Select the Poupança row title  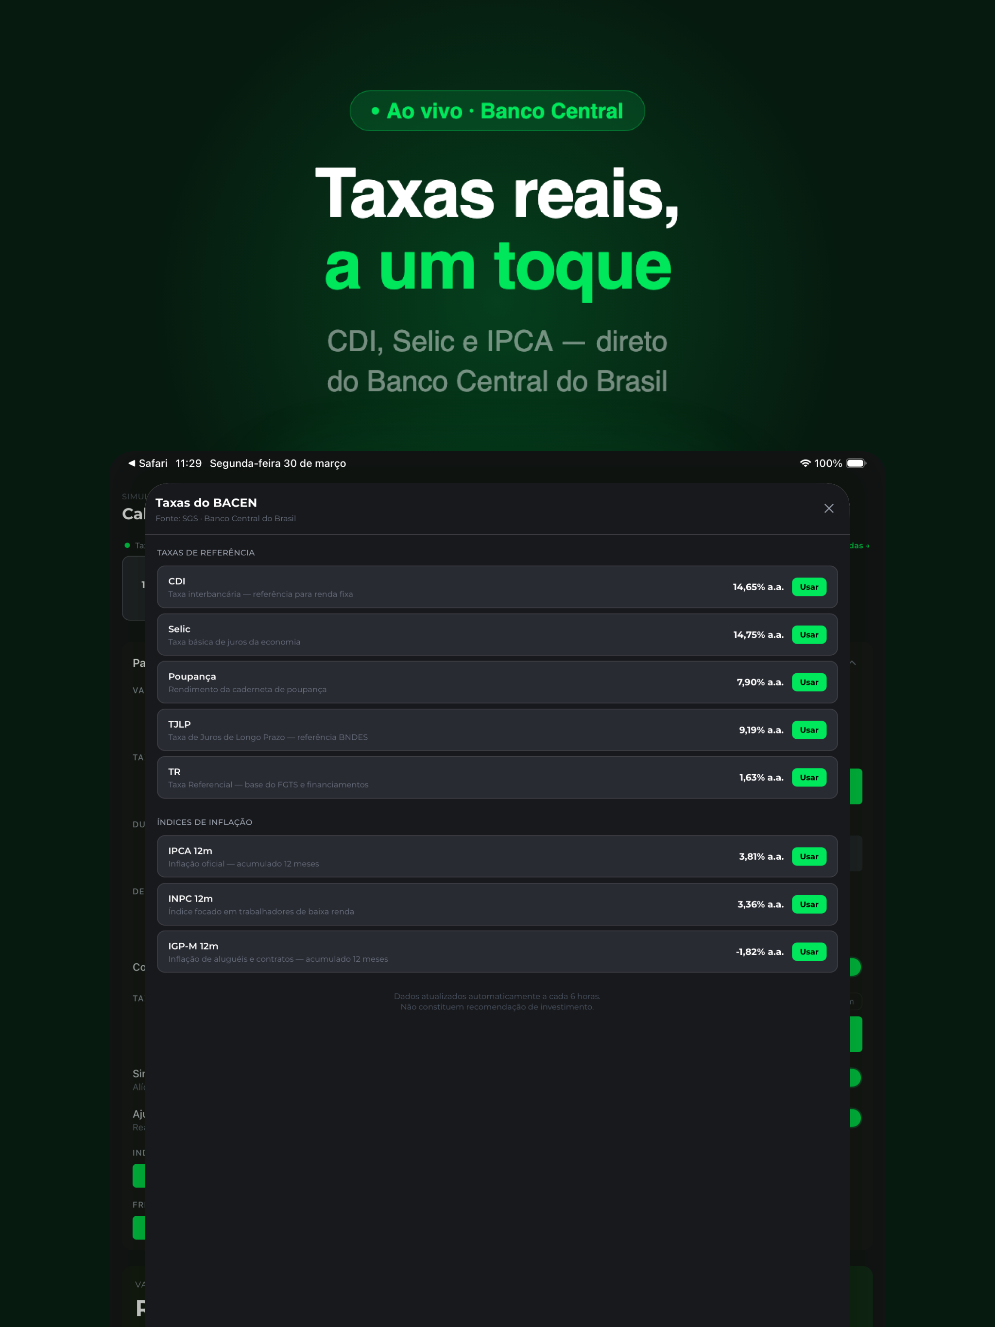192,677
